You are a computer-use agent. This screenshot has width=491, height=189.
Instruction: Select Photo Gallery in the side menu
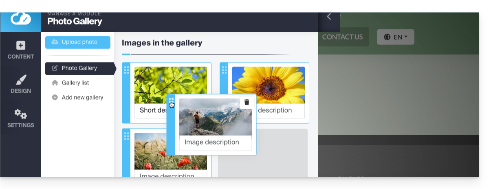pyautogui.click(x=79, y=68)
